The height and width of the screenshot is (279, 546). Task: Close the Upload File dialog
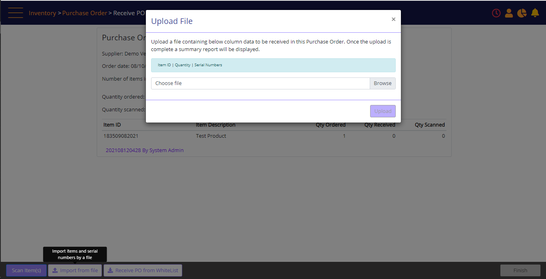coord(393,19)
